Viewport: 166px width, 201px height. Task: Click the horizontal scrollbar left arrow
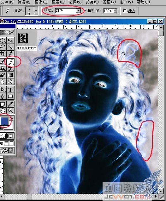[2, 196]
